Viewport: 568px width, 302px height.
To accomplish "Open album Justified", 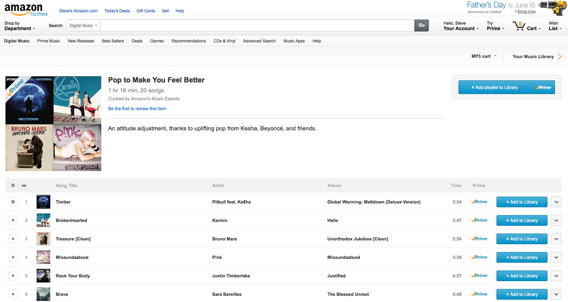I will point(337,276).
